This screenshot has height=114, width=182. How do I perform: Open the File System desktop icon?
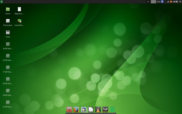pyautogui.click(x=8, y=21)
